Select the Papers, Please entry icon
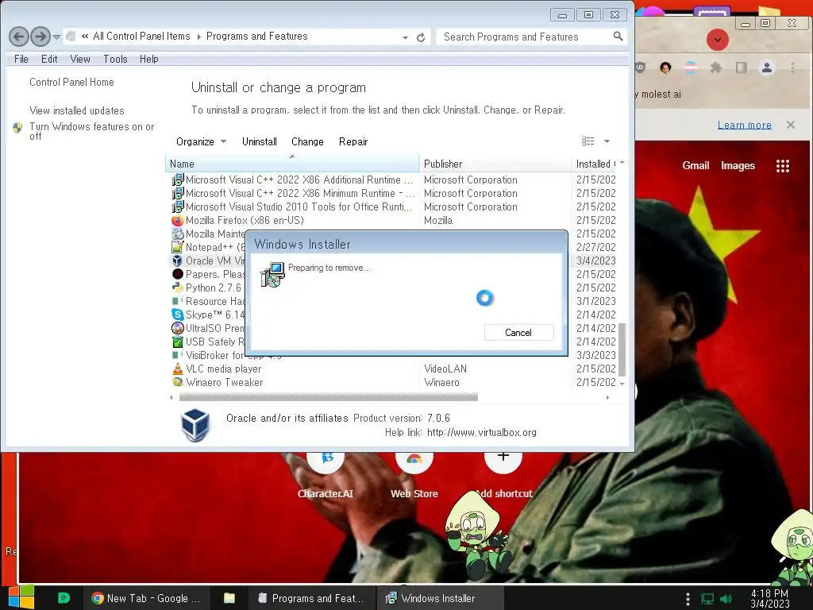Screen dimensions: 813x610 click(x=177, y=274)
